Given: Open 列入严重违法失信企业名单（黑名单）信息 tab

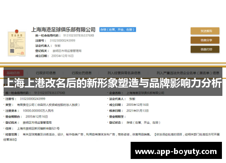Looking at the screenshot, I should coord(188,73).
